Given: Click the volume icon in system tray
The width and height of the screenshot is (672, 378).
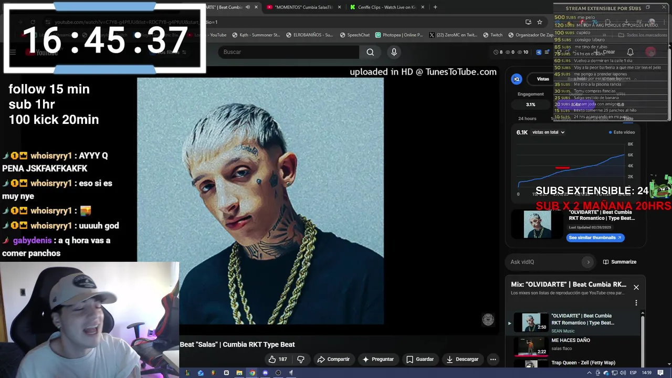Looking at the screenshot, I should 623,373.
